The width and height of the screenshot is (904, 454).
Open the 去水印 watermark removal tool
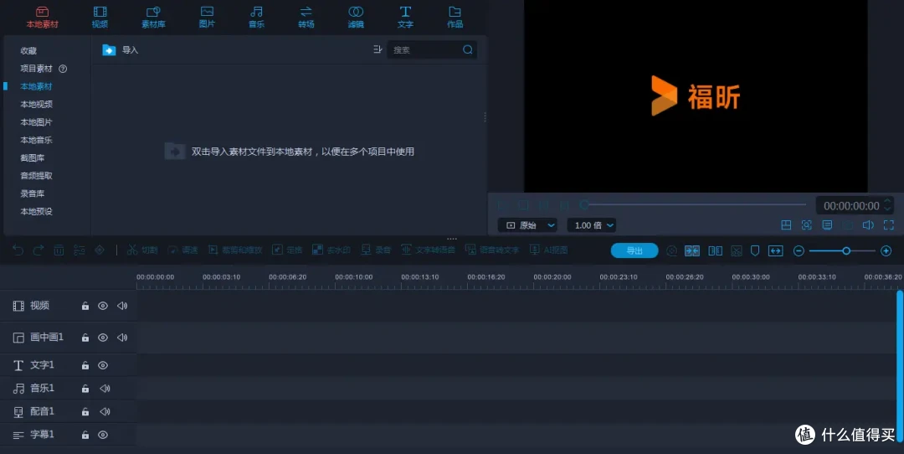click(x=331, y=250)
